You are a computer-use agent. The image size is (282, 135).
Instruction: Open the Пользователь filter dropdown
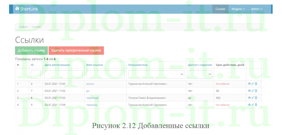pos(156,74)
